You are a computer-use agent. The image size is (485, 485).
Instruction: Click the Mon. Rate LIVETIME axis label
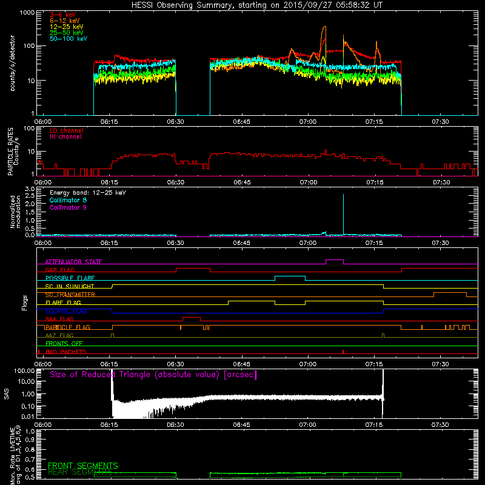click(16, 456)
